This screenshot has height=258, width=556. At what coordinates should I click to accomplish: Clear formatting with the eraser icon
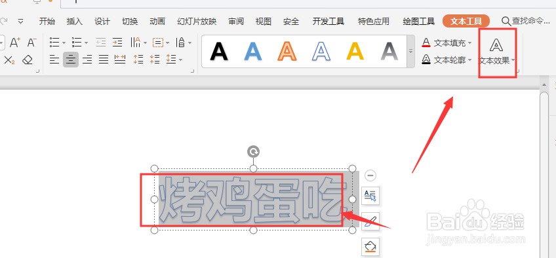28,60
